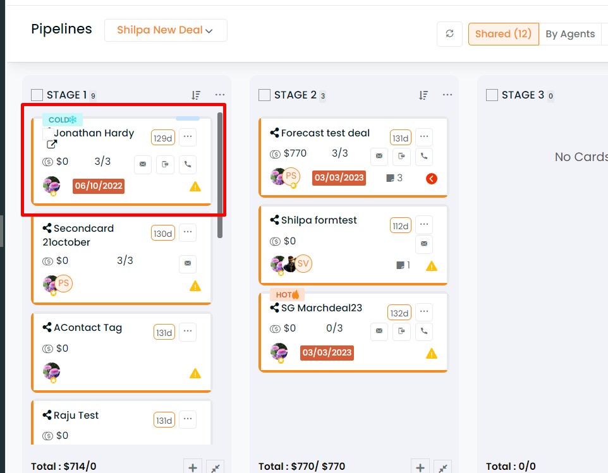Click phone icon on SG Marchdeal23 card
This screenshot has height=473, width=608.
[x=424, y=331]
